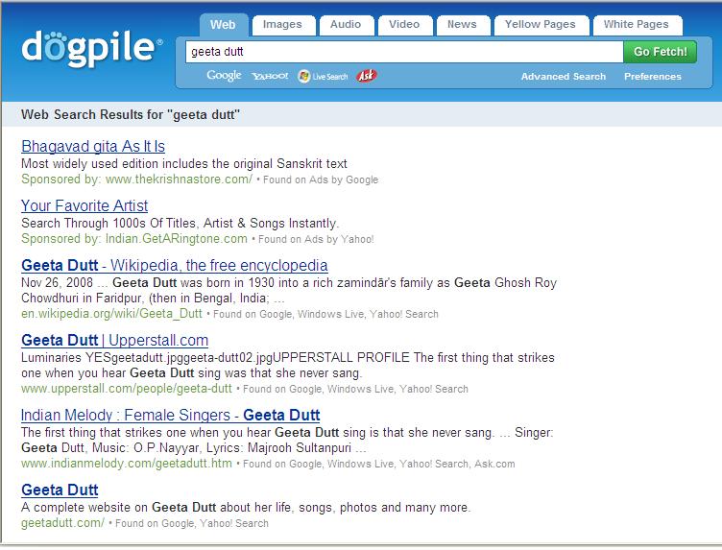This screenshot has height=550, width=722.
Task: Switch to the Audio tab
Action: point(346,25)
